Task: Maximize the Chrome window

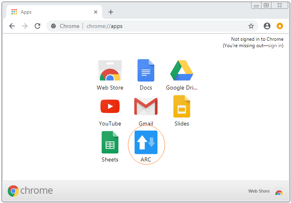Action: pos(266,6)
